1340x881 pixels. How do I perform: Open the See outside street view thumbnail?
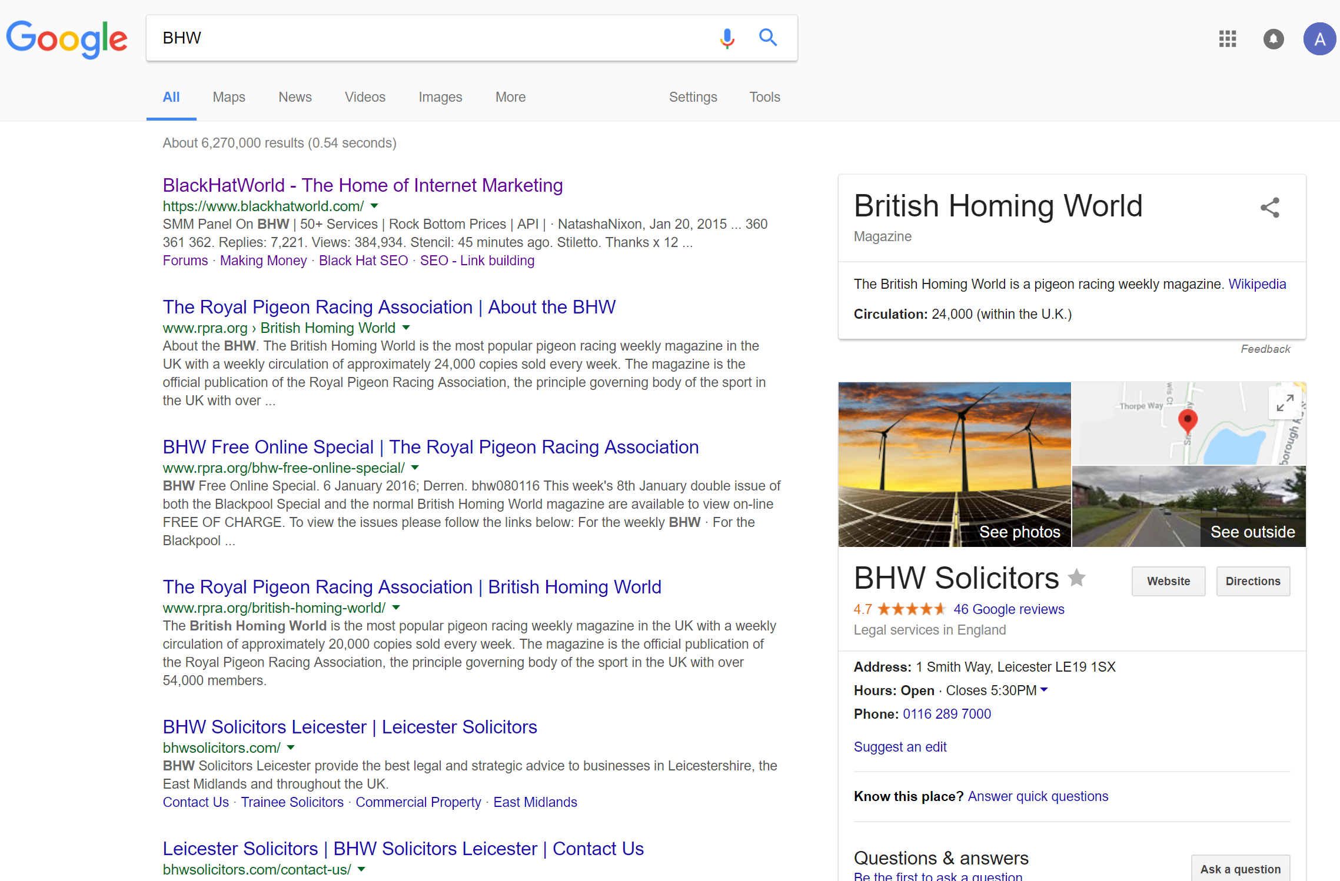1189,507
